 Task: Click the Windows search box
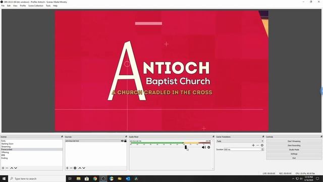pyautogui.click(x=37, y=178)
